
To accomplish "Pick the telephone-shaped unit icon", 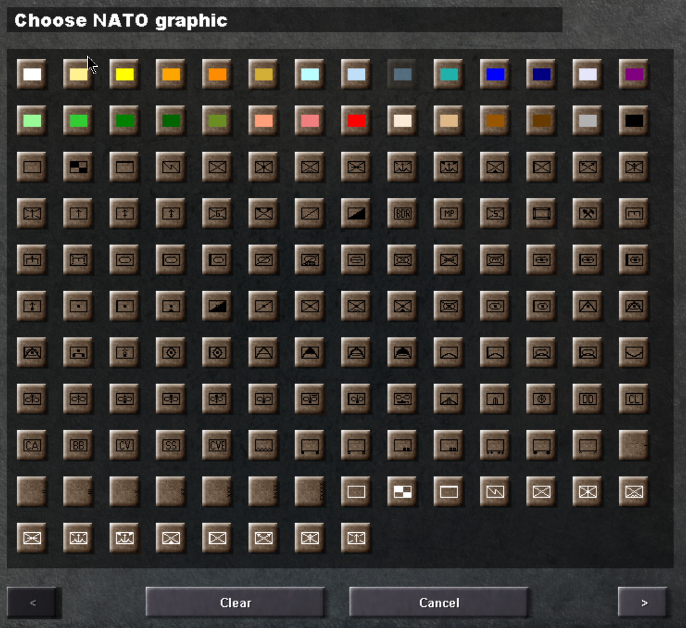I will tap(78, 352).
